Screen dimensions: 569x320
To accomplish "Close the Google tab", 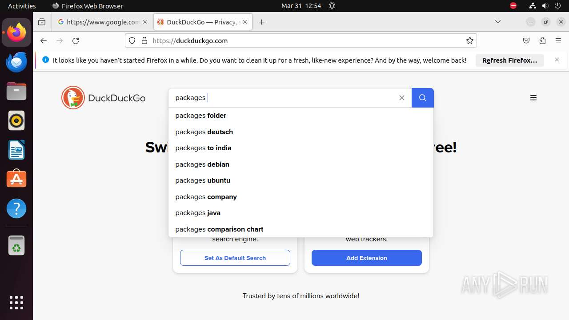I will pos(145,22).
